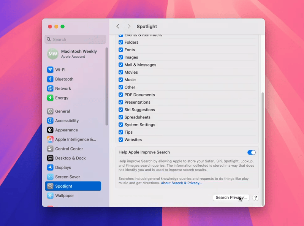Select the Appearance icon
Screen dimensions: 304x226
click(x=50, y=130)
